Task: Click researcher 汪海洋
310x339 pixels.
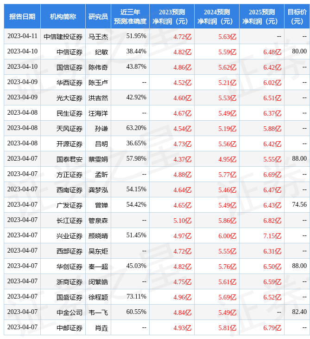Action: [x=98, y=113]
